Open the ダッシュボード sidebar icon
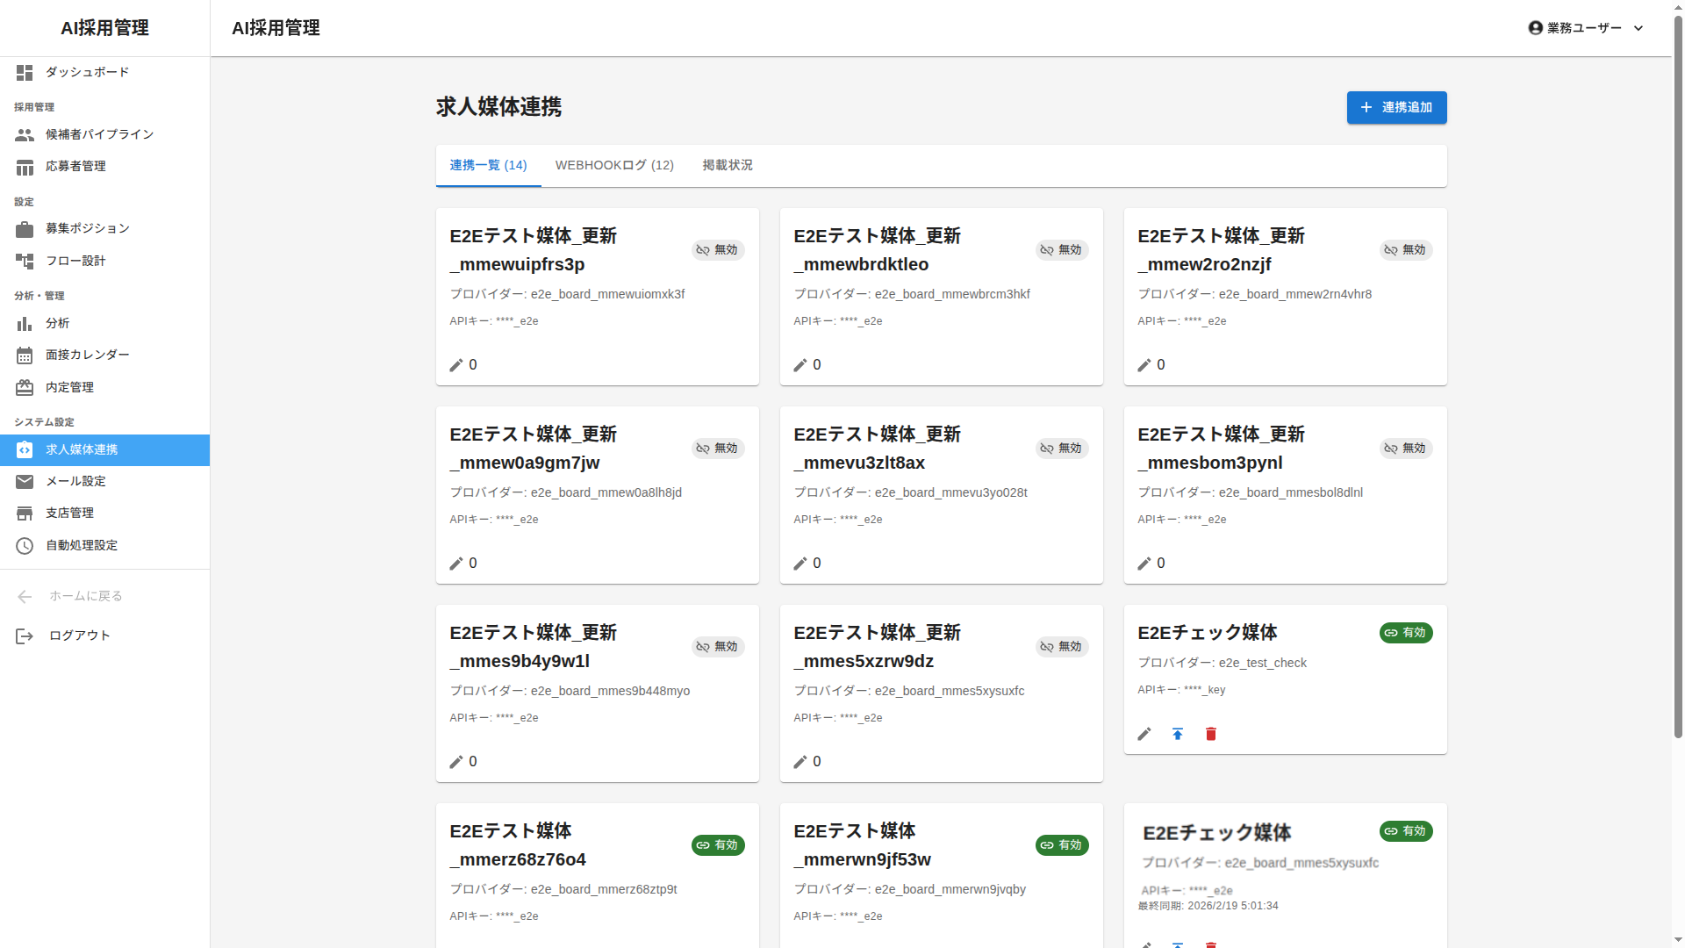The width and height of the screenshot is (1685, 948). pyautogui.click(x=25, y=73)
